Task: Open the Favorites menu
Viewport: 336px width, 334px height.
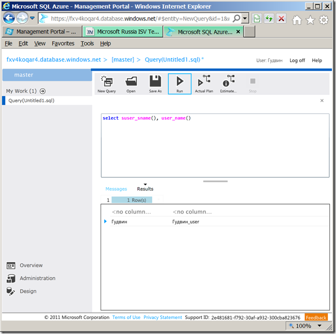Action: click(x=63, y=43)
